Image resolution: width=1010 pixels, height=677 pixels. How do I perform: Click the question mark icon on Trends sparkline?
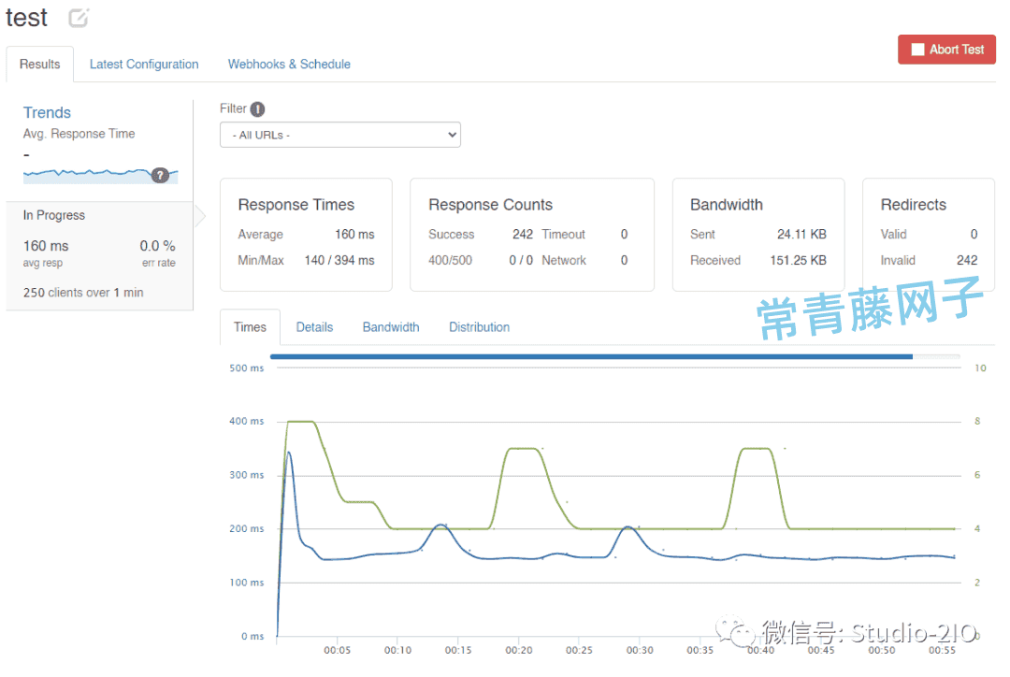click(x=160, y=175)
